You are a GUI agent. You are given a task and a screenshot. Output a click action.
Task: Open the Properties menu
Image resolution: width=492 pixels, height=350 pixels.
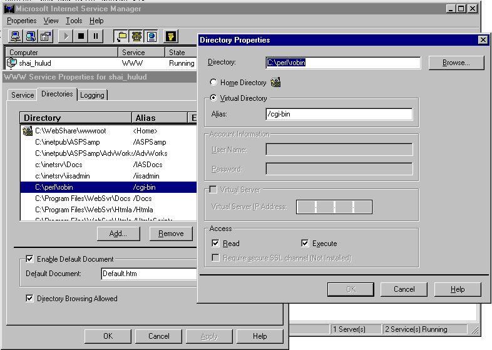22,21
